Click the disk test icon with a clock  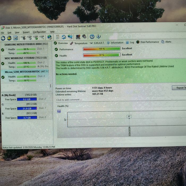29,37
